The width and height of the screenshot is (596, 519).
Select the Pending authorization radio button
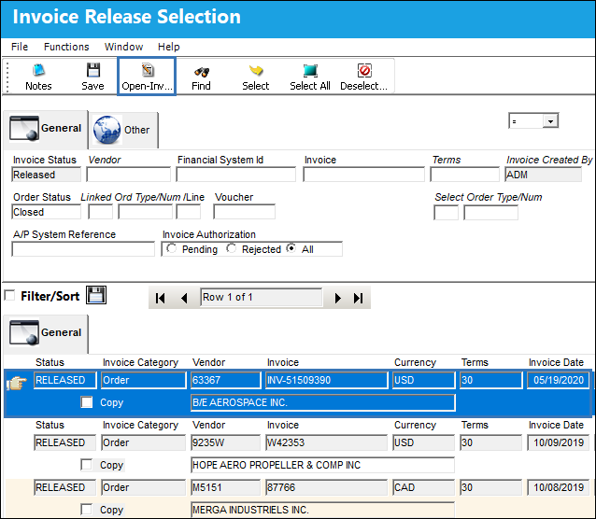(172, 248)
